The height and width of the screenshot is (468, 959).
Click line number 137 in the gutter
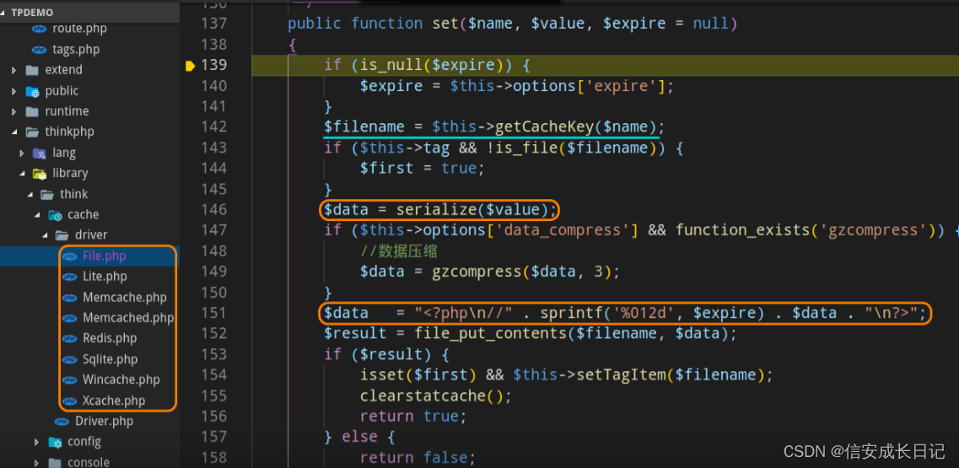pyautogui.click(x=213, y=24)
